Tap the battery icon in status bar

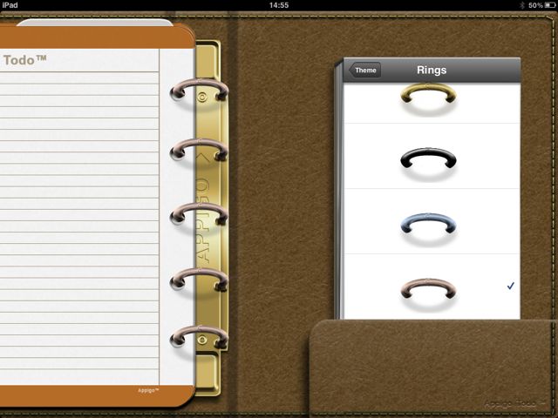pyautogui.click(x=550, y=5)
